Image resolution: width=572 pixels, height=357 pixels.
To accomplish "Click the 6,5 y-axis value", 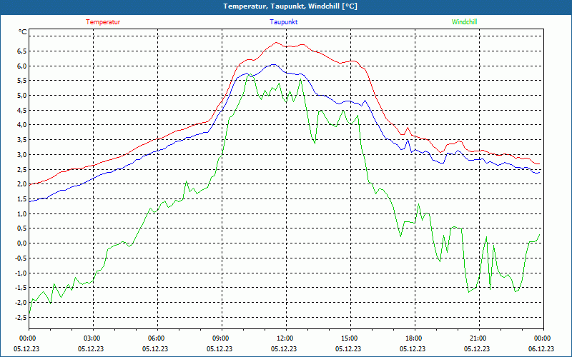I will [22, 51].
